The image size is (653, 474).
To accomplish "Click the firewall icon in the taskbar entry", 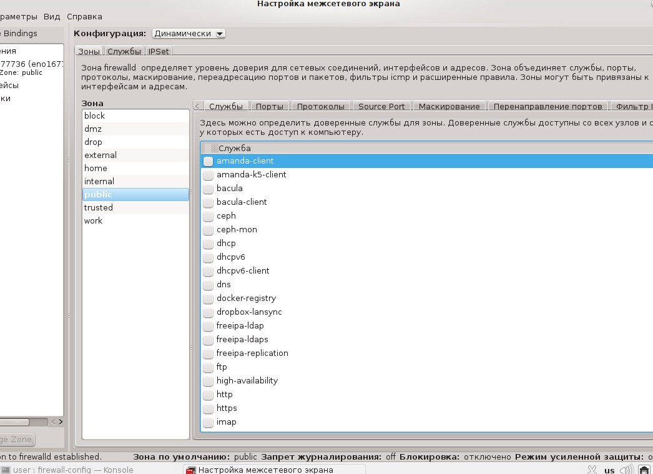I will (x=191, y=470).
